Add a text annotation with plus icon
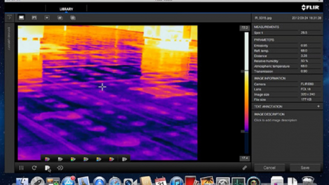329x185 pixels. point(318,106)
